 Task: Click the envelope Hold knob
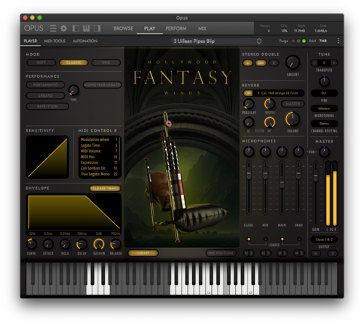coord(65,244)
